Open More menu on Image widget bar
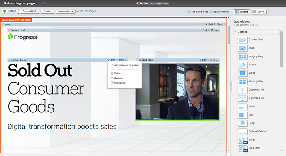The height and width of the screenshot is (156, 286). click(220, 24)
